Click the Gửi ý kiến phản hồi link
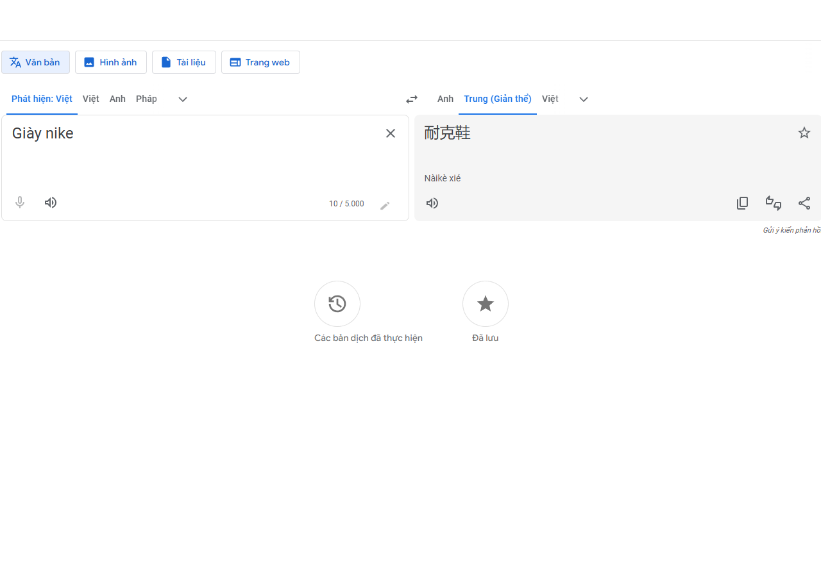Image resolution: width=821 pixels, height=564 pixels. click(791, 230)
